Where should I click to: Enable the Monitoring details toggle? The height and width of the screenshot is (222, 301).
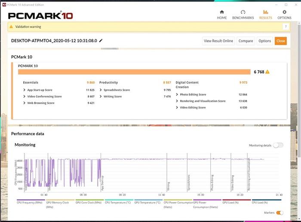pyautogui.click(x=278, y=145)
